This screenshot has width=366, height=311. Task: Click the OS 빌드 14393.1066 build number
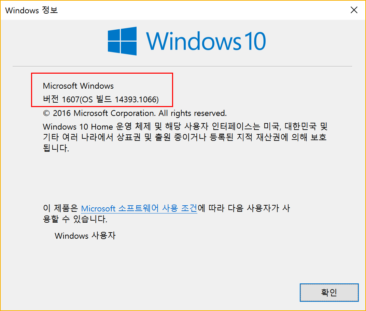point(120,99)
